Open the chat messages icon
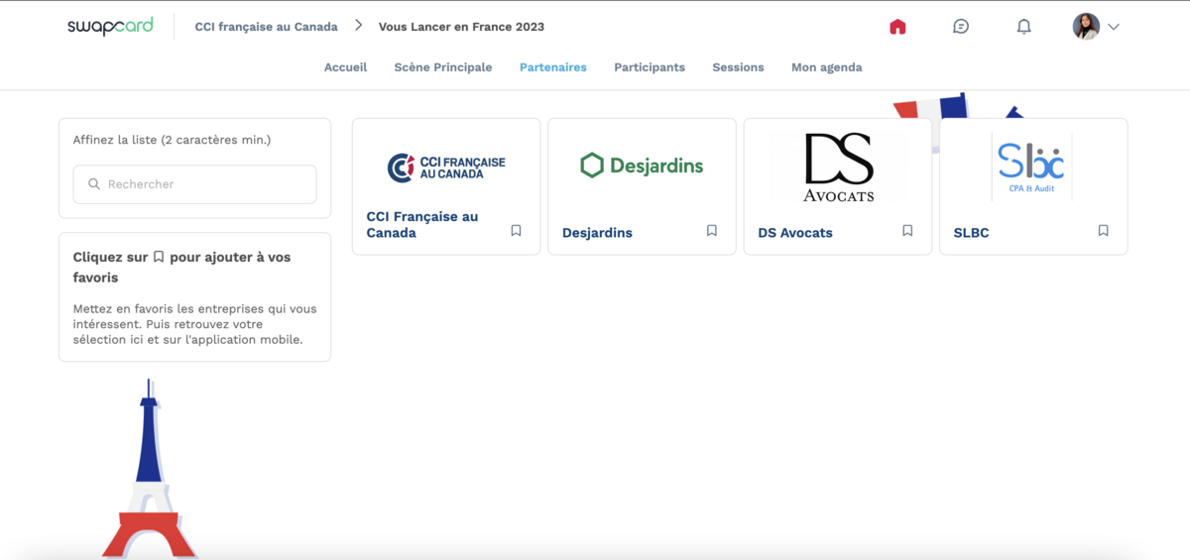This screenshot has width=1190, height=560. click(961, 27)
